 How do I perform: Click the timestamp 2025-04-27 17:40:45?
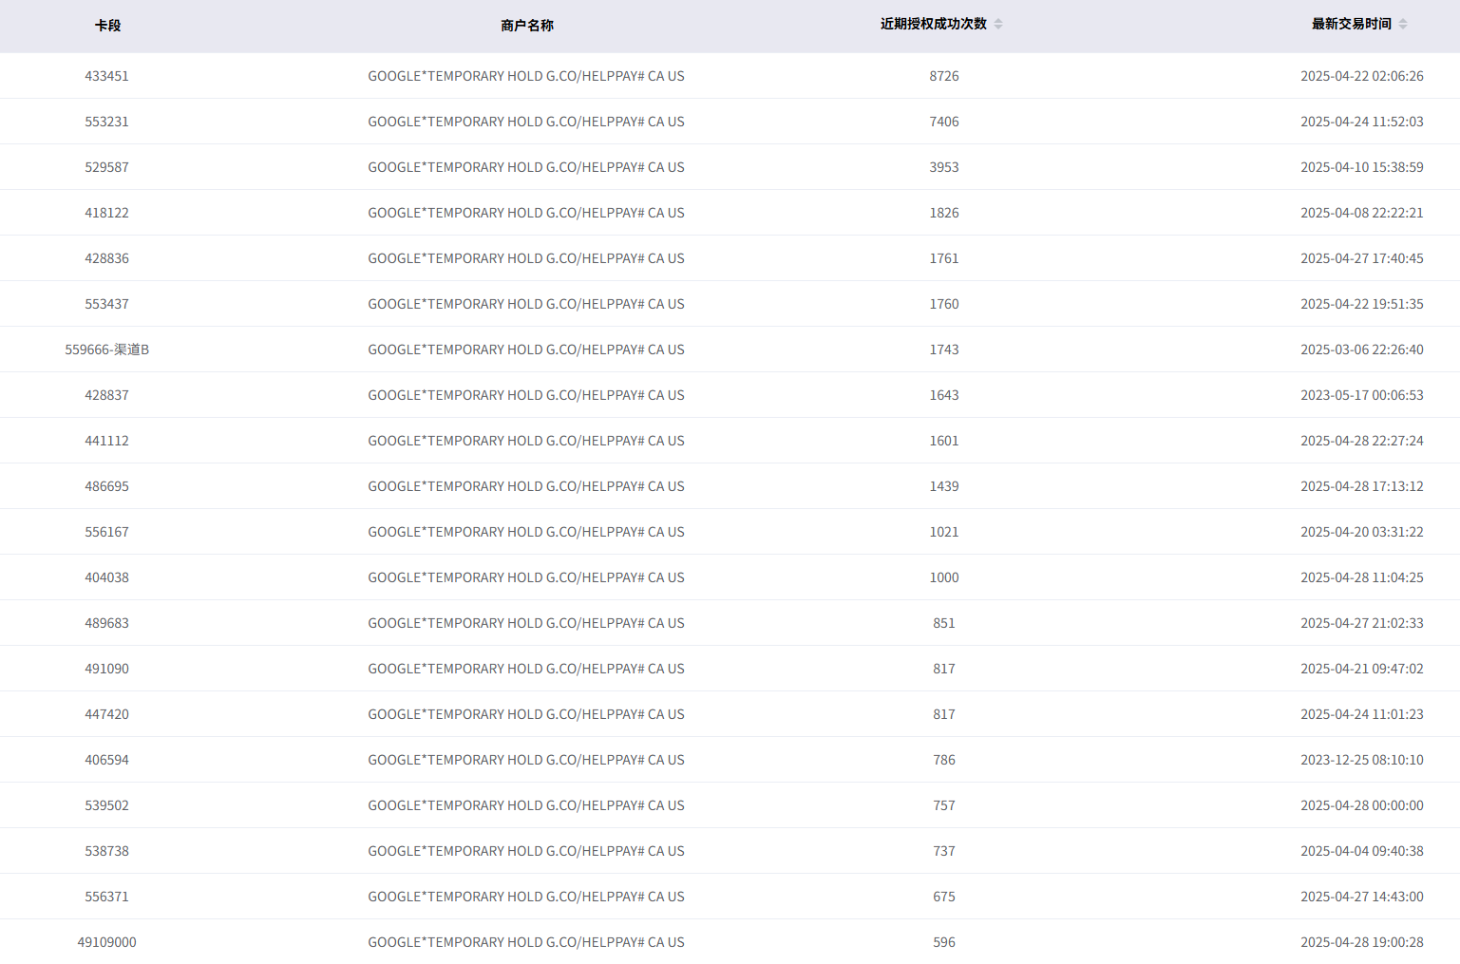tap(1362, 258)
